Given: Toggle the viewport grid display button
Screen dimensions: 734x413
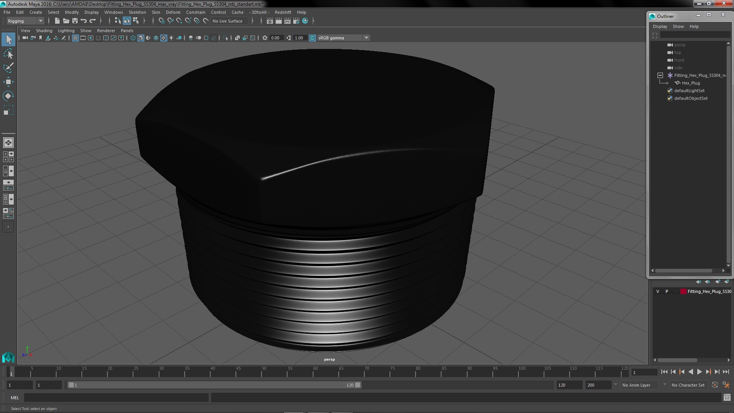Looking at the screenshot, I should tap(75, 38).
